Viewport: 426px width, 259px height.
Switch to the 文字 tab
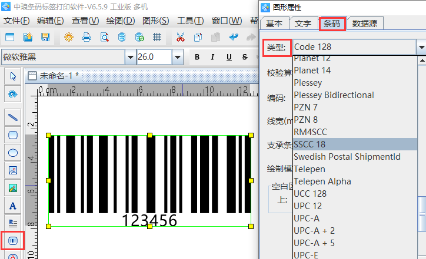(303, 23)
